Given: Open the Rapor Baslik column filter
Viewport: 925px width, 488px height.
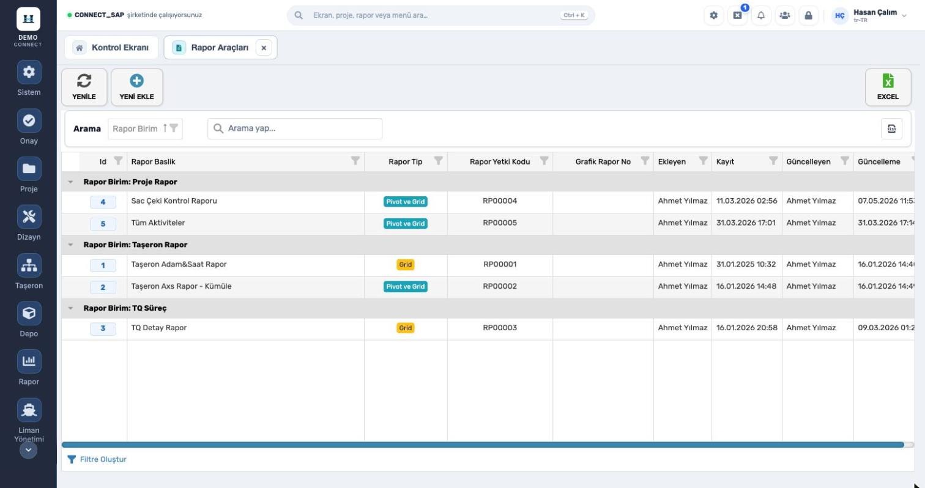Looking at the screenshot, I should tap(355, 161).
